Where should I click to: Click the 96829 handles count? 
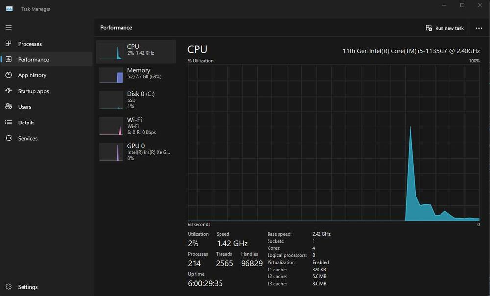coord(252,264)
